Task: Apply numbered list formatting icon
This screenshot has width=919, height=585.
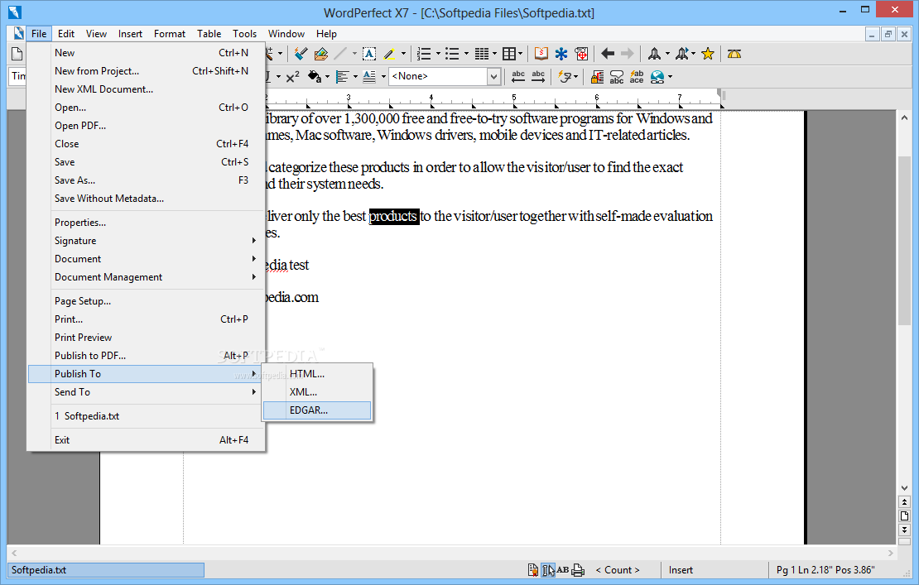Action: [424, 54]
